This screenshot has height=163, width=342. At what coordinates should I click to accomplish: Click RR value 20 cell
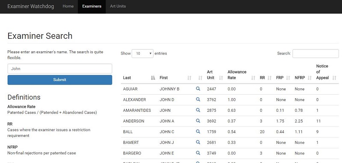pos(262,132)
